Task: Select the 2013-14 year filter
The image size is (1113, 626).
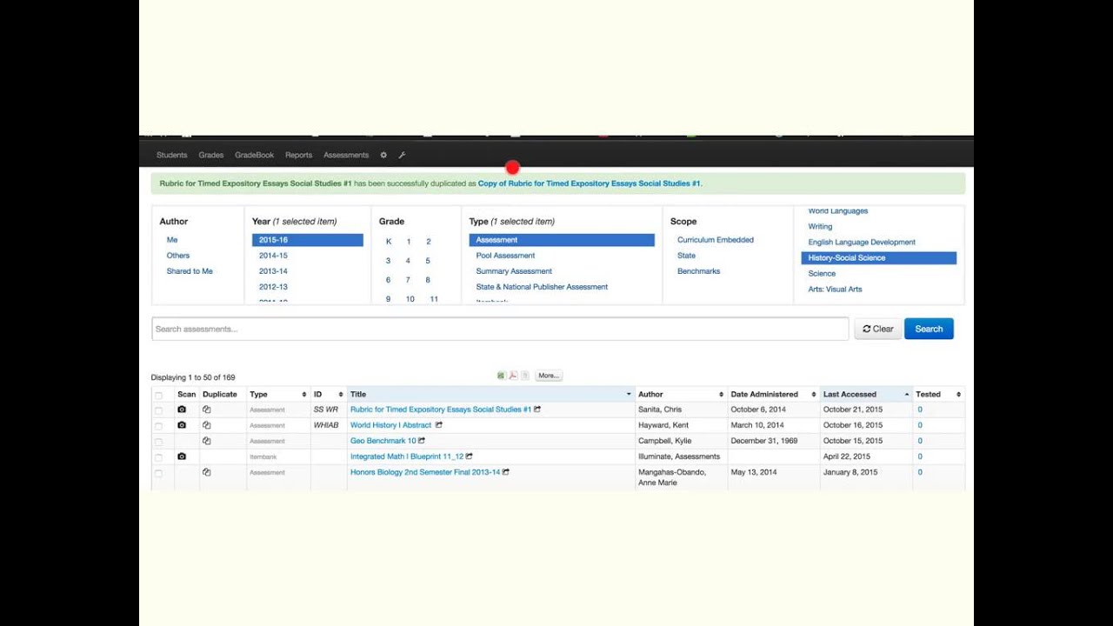Action: point(273,271)
